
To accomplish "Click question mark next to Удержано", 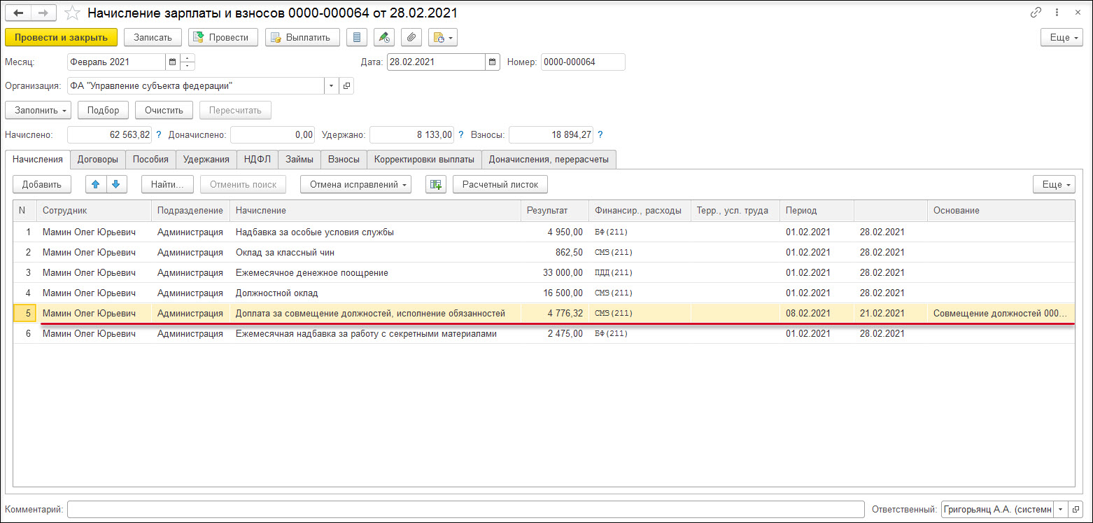I will [x=461, y=134].
